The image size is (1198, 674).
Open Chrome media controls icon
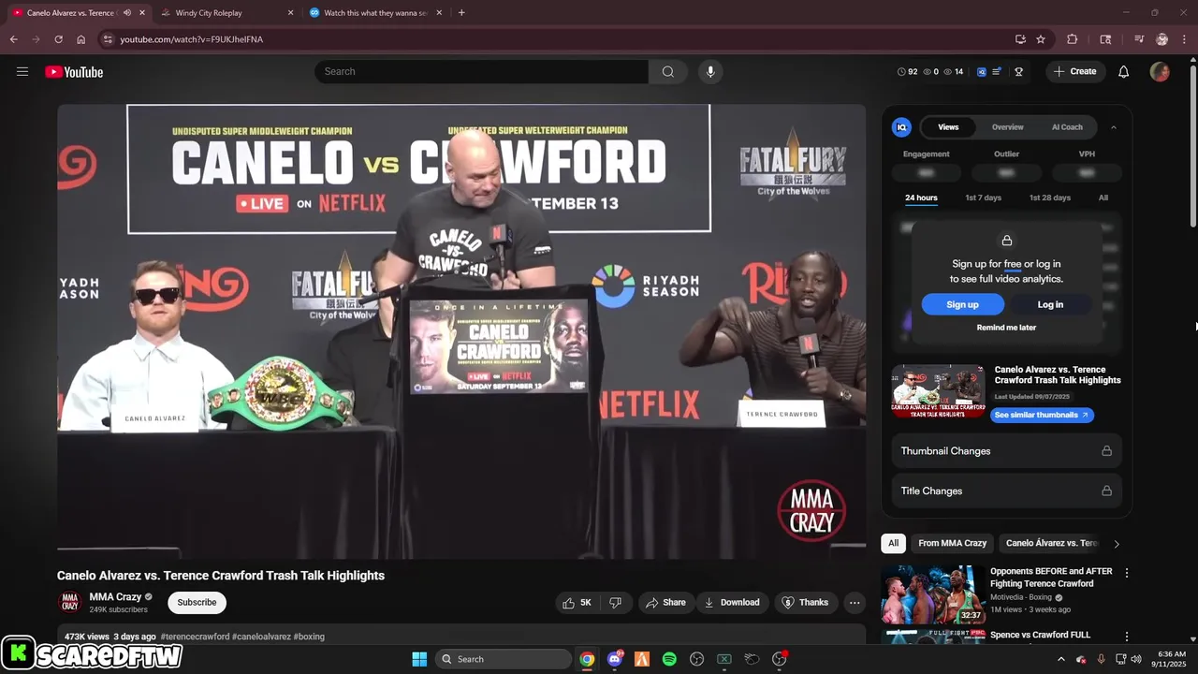pyautogui.click(x=1139, y=39)
